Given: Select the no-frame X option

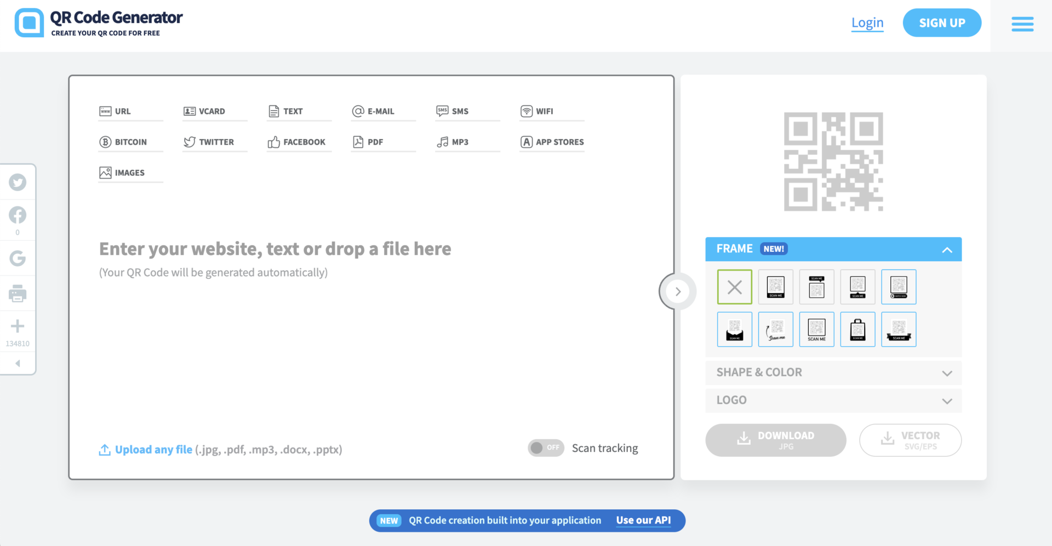Looking at the screenshot, I should [734, 287].
